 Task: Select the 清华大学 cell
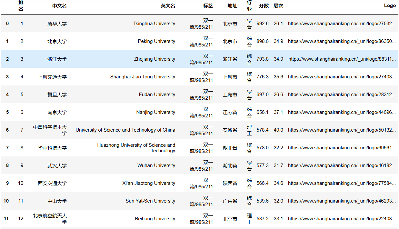[x=57, y=24]
